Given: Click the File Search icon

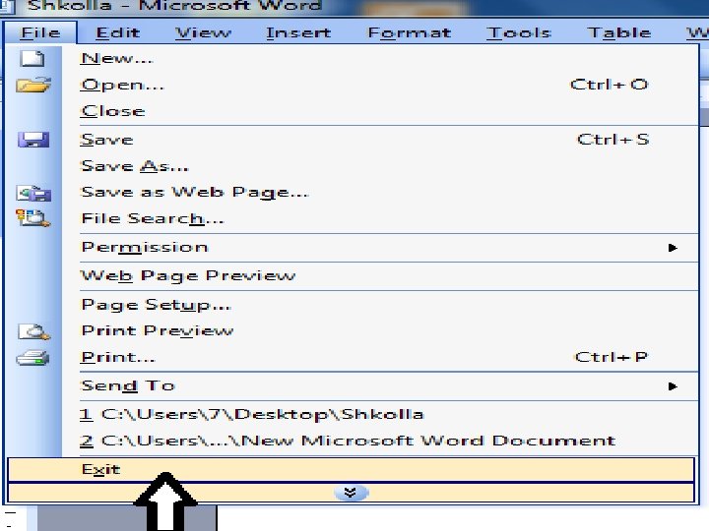Looking at the screenshot, I should [x=33, y=218].
